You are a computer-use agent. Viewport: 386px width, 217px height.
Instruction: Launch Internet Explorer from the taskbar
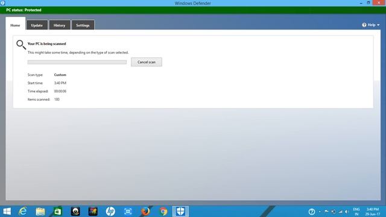[23, 212]
